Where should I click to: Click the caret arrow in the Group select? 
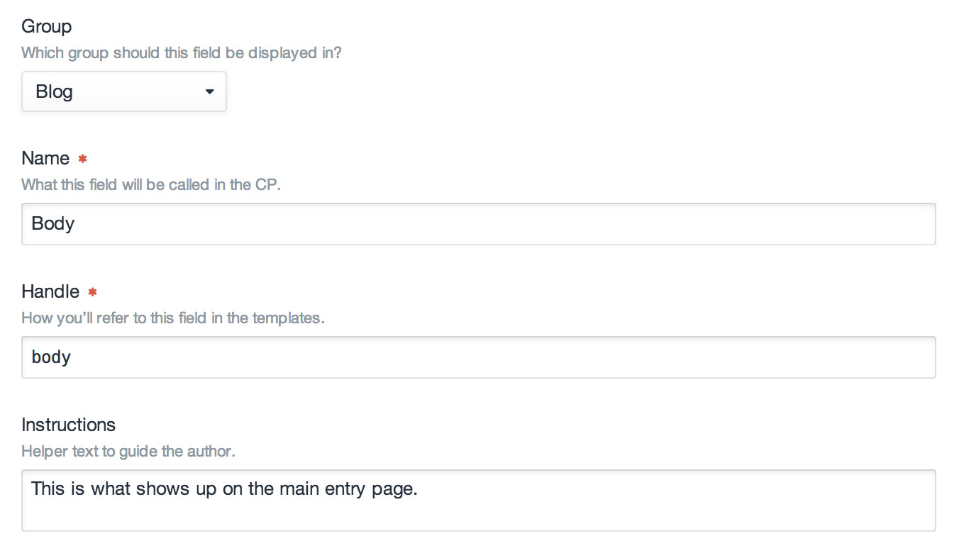[209, 91]
